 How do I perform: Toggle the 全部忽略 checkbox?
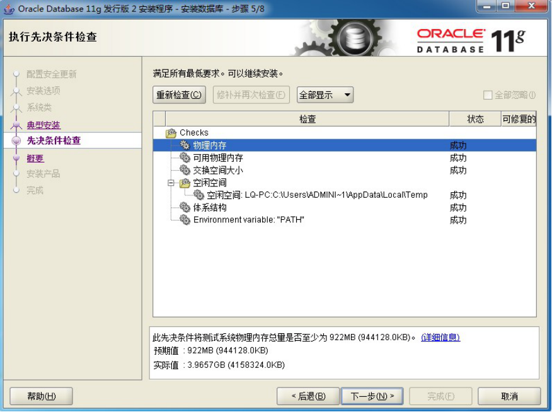(488, 95)
